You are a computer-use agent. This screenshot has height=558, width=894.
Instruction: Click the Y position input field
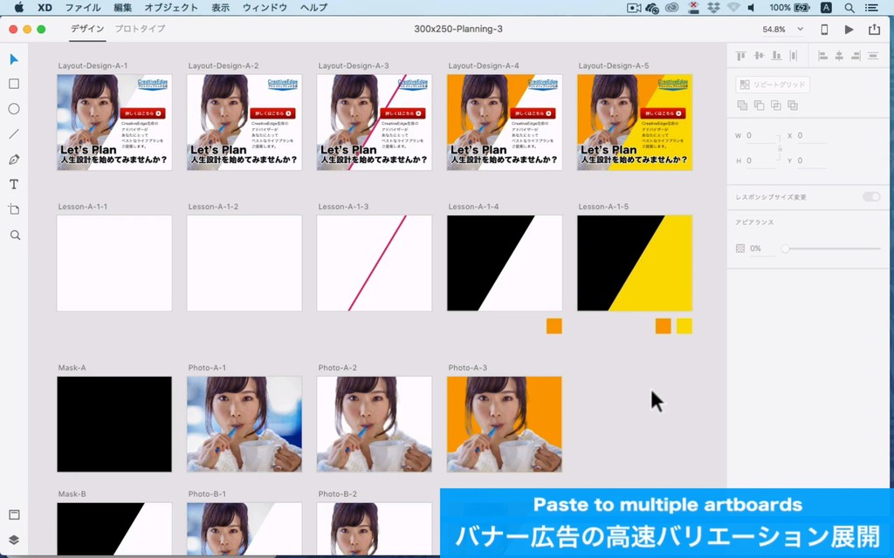point(812,160)
